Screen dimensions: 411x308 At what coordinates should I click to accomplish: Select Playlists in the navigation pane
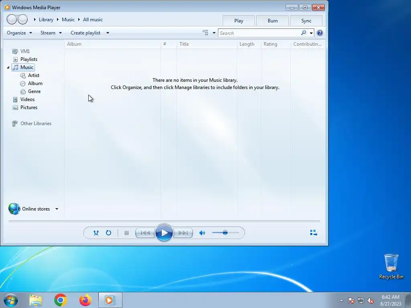tap(25, 59)
